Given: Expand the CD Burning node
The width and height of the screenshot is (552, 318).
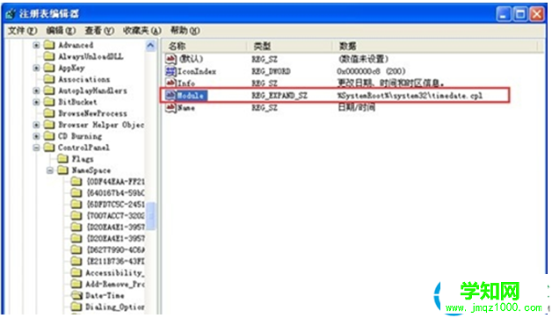Looking at the screenshot, I should 36,136.
